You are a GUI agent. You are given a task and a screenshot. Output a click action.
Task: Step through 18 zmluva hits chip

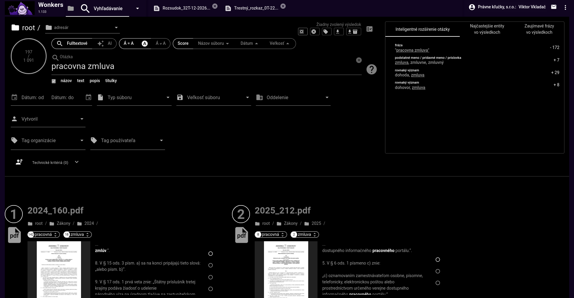(x=77, y=235)
